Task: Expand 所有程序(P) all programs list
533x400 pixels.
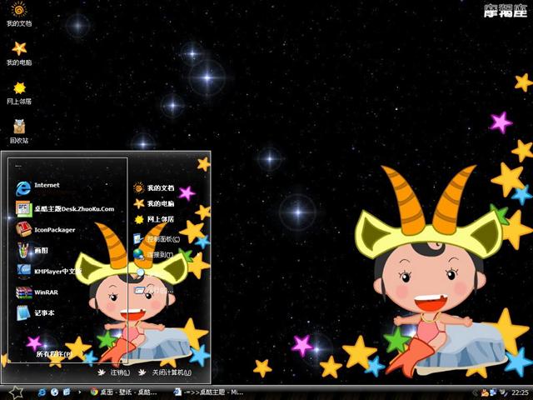Action: click(x=54, y=353)
